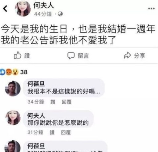Open the wow face reaction icon

tap(15, 72)
